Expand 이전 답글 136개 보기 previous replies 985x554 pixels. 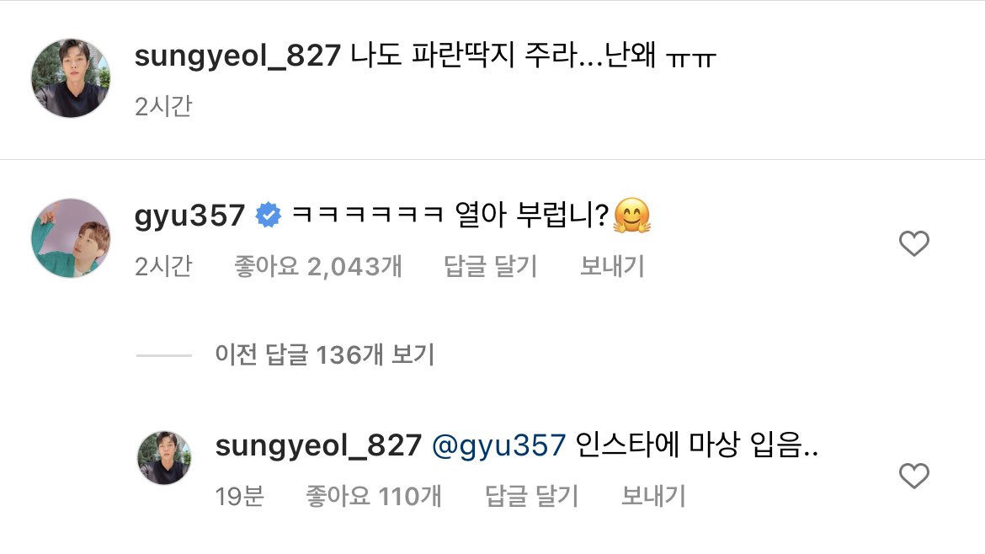coord(325,355)
